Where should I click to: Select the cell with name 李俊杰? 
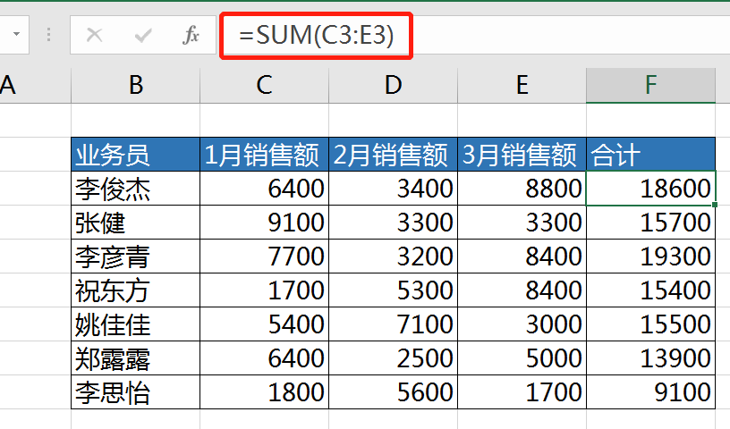(135, 188)
